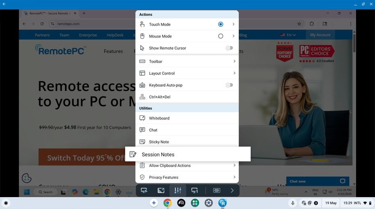
Task: Expand Mouse Mode options chevron
Action: click(233, 36)
